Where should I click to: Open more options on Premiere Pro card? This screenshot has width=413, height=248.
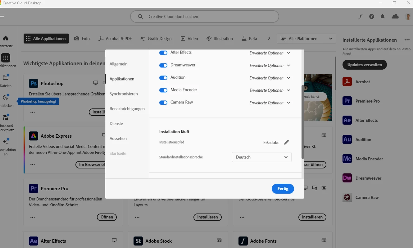pyautogui.click(x=33, y=217)
